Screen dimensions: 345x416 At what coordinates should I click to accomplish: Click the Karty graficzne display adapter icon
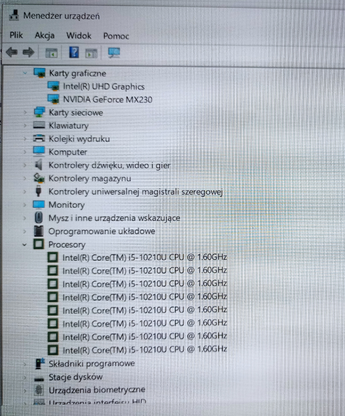(39, 73)
